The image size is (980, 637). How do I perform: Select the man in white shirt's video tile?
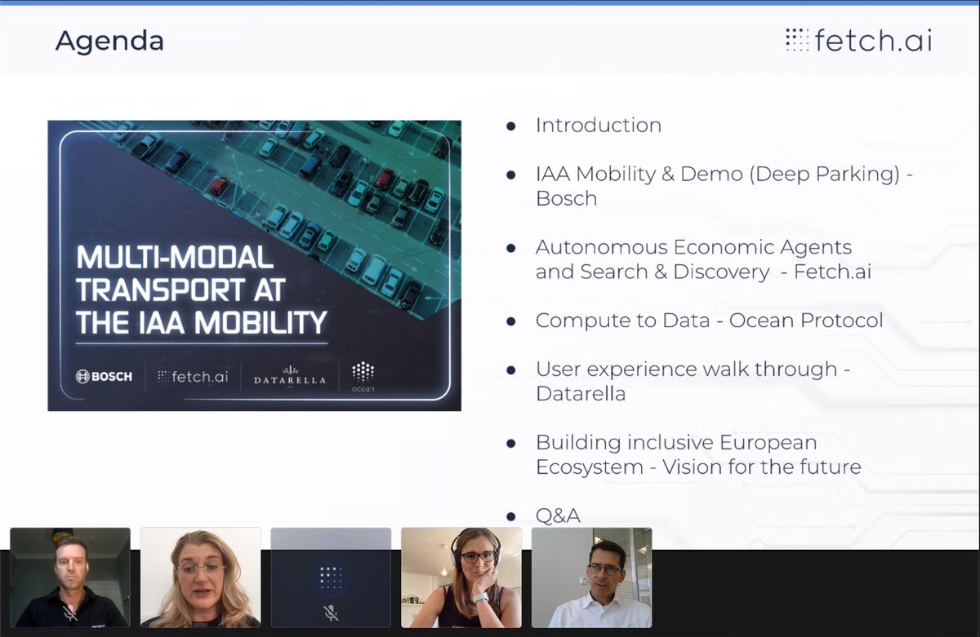(x=592, y=577)
